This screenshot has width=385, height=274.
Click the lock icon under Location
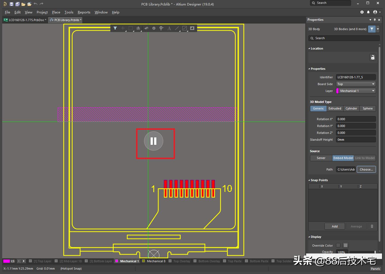click(373, 57)
